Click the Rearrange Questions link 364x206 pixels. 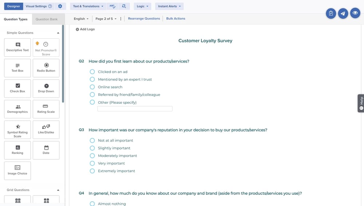tap(144, 19)
